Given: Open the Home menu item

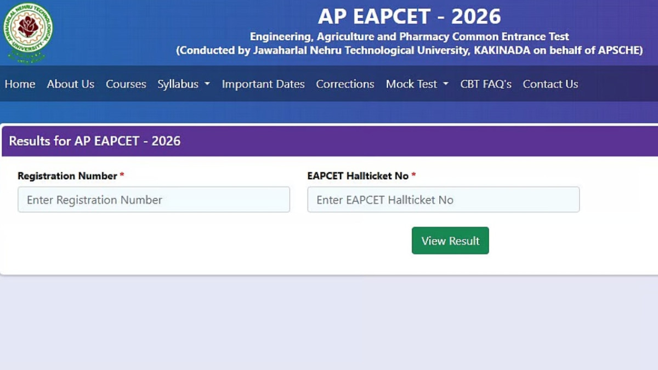Looking at the screenshot, I should pos(20,84).
